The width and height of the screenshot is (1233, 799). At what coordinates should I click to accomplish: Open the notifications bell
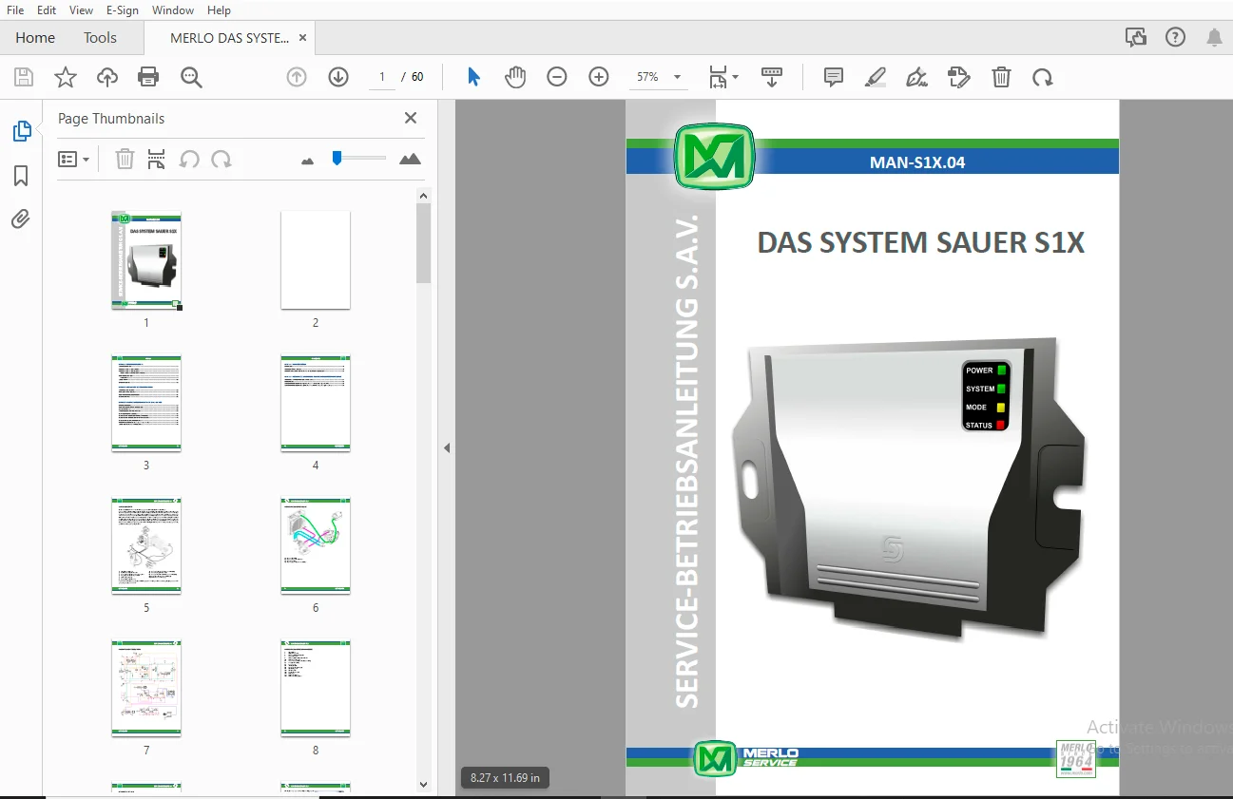pos(1214,38)
